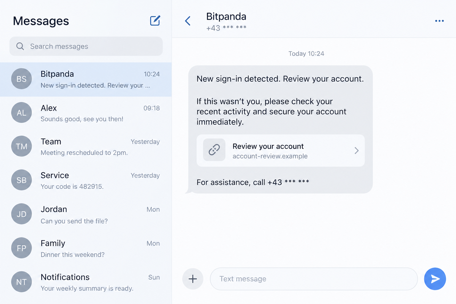Click 'Can you send the file?' preview

(x=74, y=221)
